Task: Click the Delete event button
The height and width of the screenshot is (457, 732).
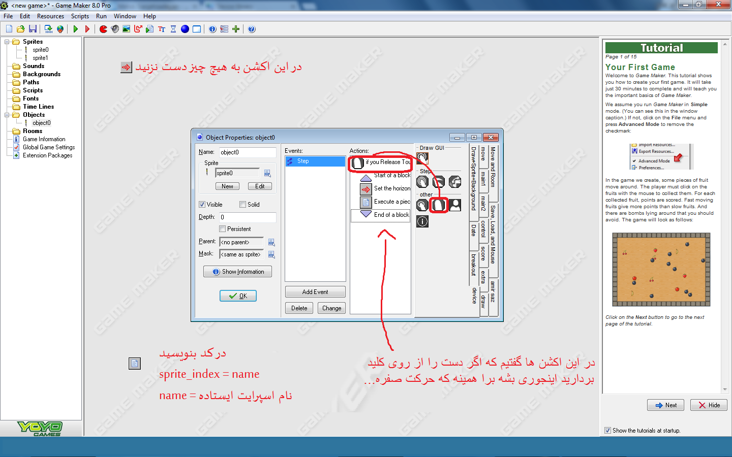Action: (299, 308)
